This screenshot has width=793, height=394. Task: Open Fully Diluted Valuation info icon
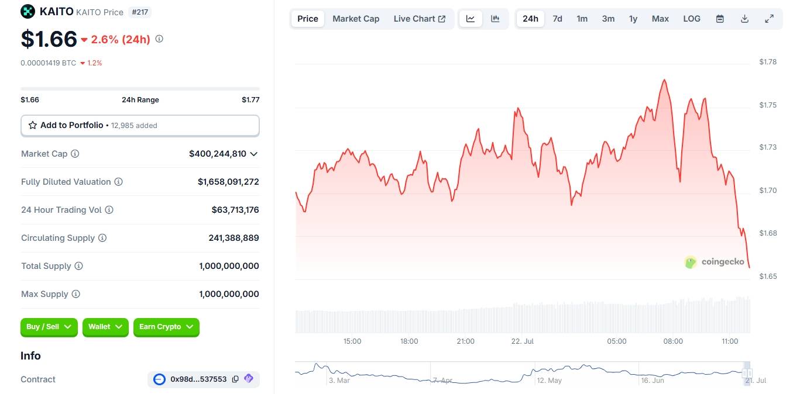tap(119, 182)
